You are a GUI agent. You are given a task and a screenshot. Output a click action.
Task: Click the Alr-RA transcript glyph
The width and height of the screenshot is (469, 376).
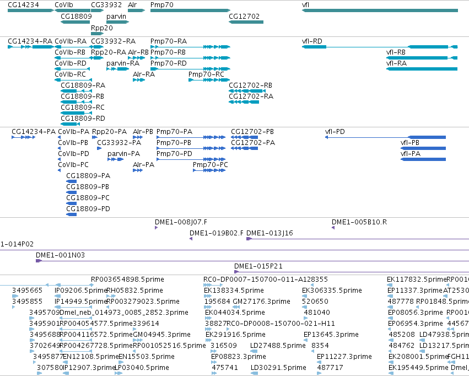pyautogui.click(x=139, y=80)
